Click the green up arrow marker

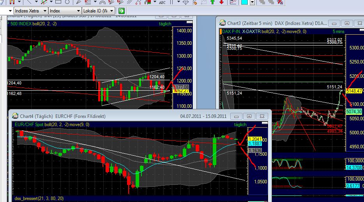212,2
